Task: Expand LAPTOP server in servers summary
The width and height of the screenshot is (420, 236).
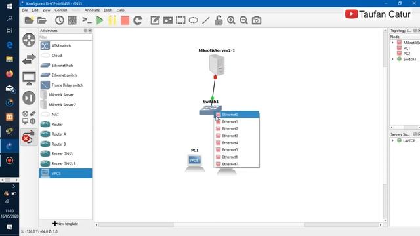Action: point(393,140)
